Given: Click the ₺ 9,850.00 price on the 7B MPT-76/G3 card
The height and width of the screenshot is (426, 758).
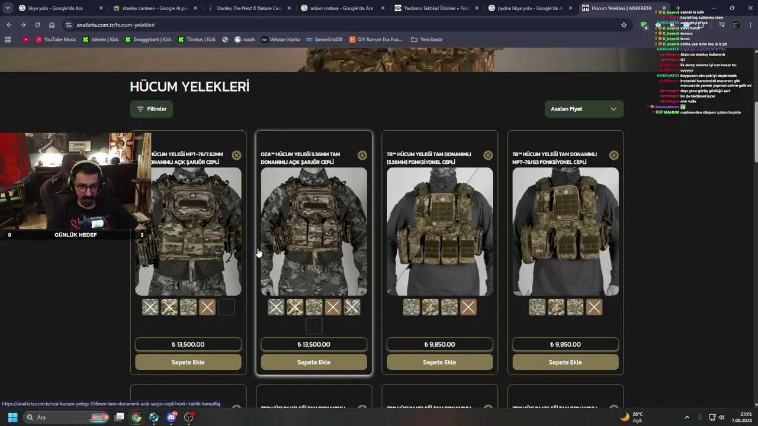Looking at the screenshot, I should point(566,344).
